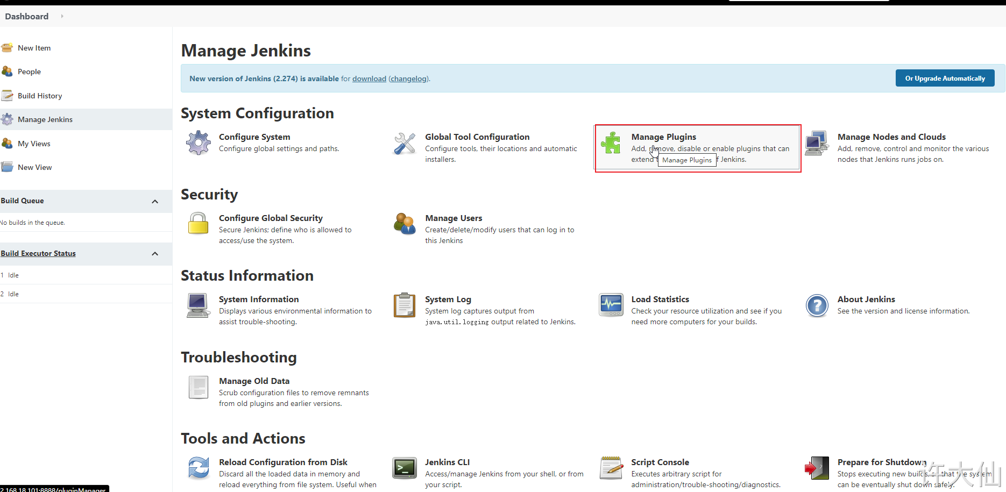Screen dimensions: 1006x492
Task: Open the System Log title link
Action: [448, 300]
